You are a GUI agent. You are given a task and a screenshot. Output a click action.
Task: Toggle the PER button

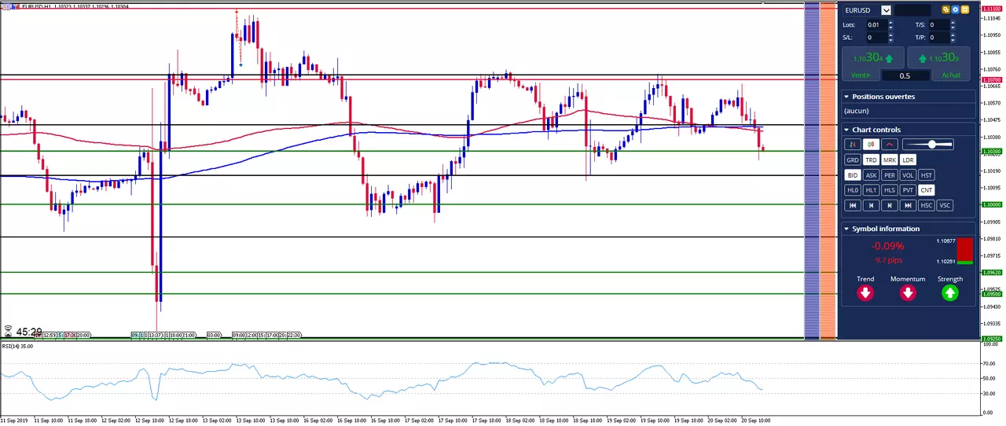point(890,175)
